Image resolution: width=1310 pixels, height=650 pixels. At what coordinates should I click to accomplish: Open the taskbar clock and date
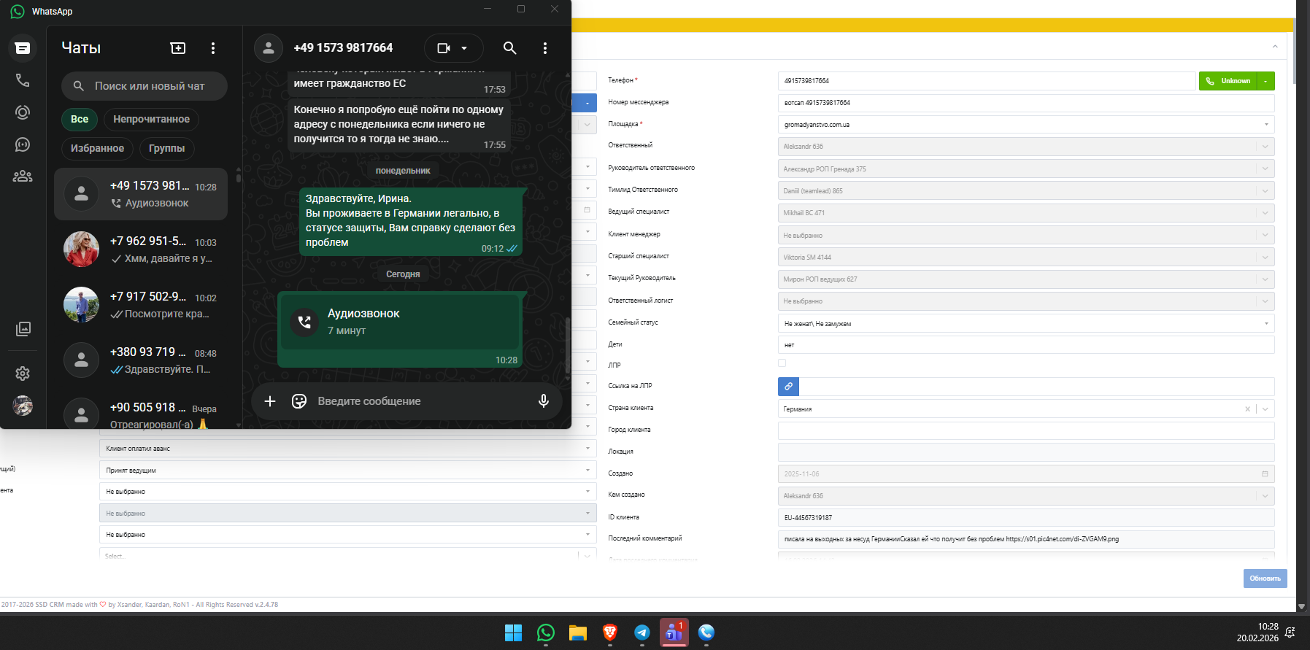pos(1257,632)
